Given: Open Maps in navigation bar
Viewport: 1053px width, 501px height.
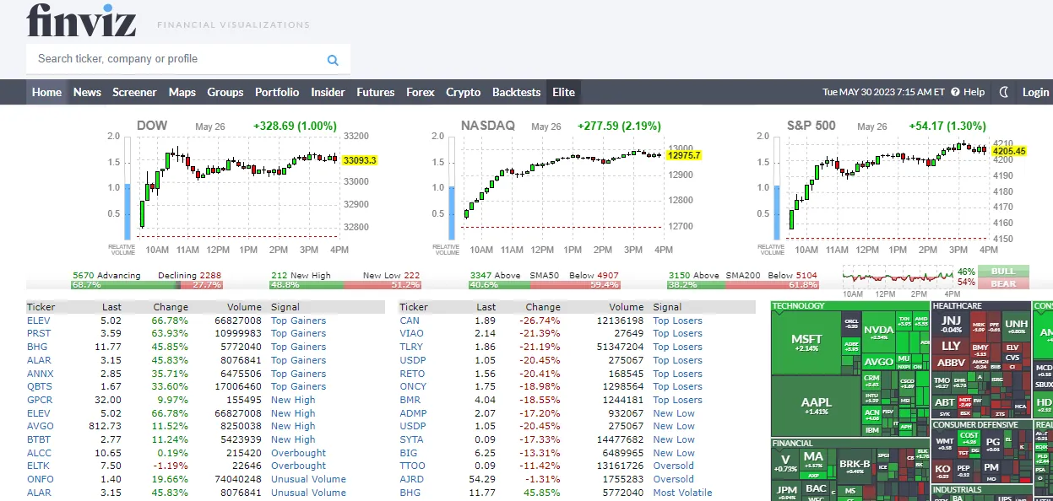Looking at the screenshot, I should (182, 92).
